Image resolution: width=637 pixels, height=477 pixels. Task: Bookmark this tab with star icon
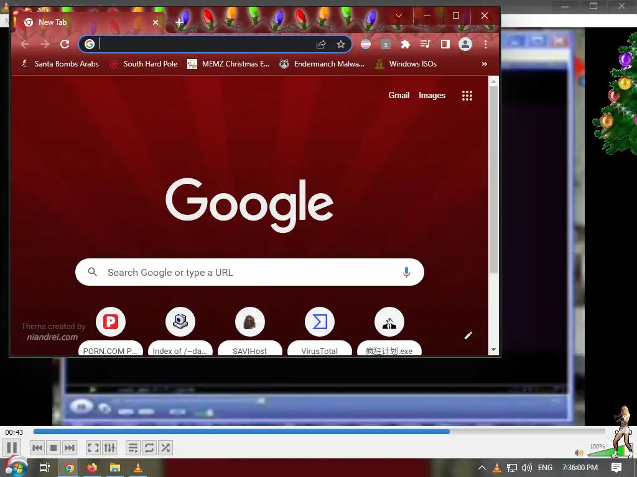[340, 44]
